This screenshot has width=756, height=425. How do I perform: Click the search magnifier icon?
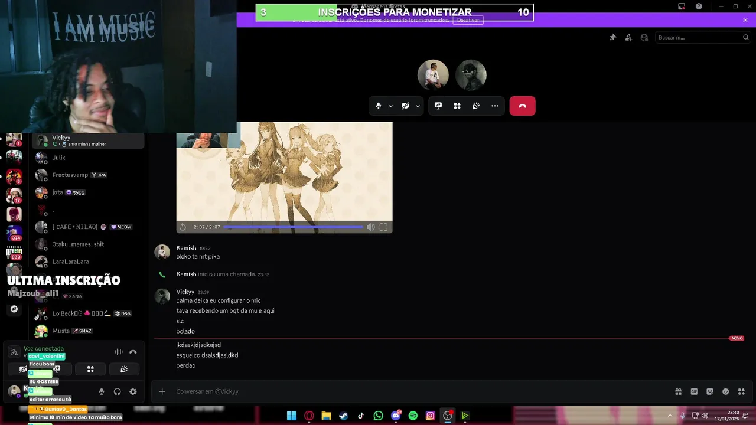(x=745, y=37)
